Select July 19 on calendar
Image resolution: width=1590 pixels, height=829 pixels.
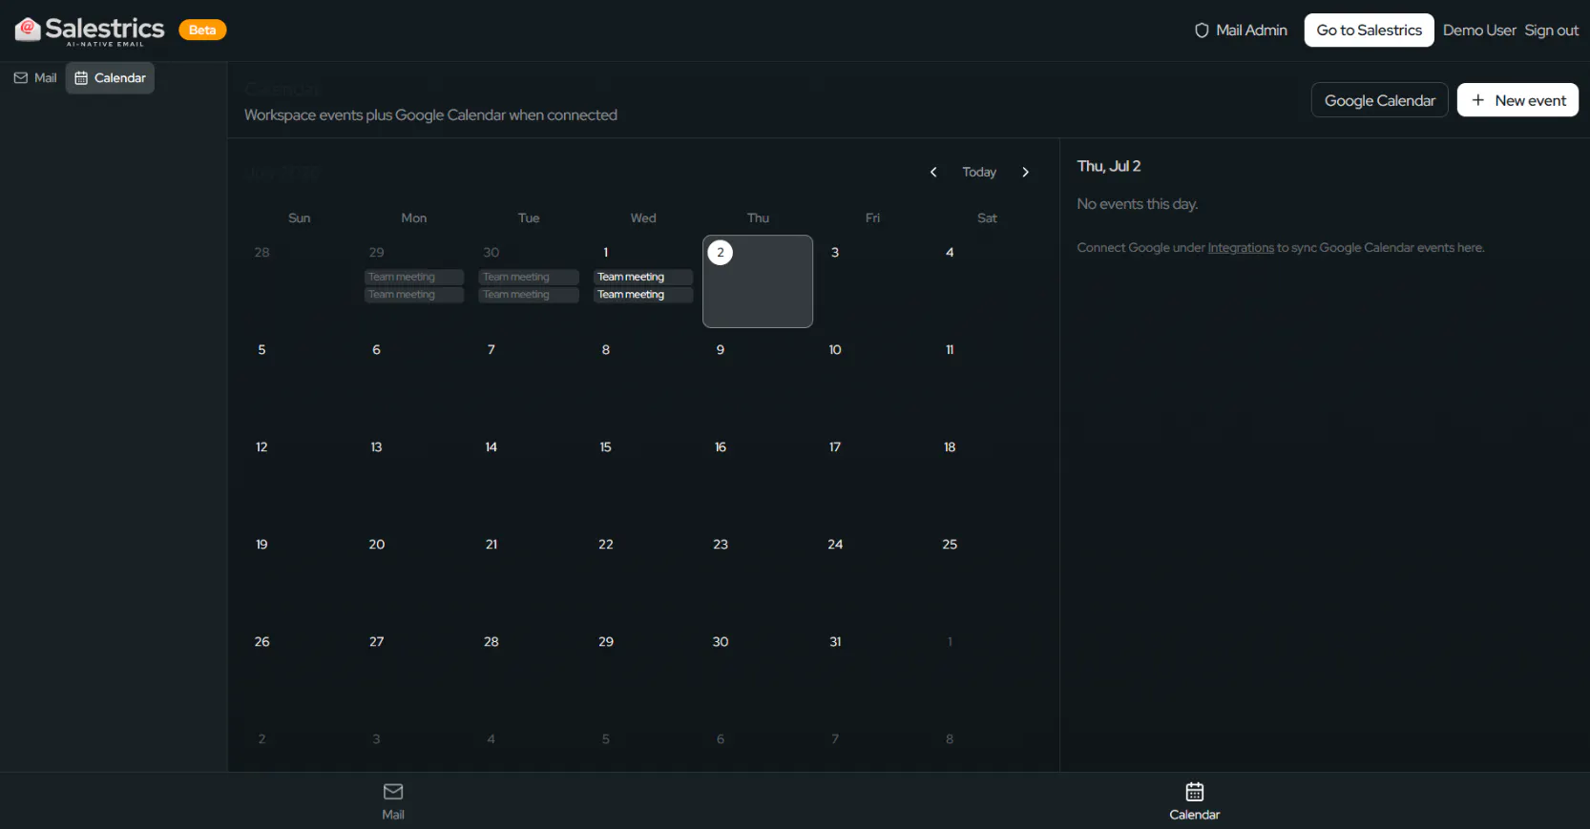(x=300, y=573)
